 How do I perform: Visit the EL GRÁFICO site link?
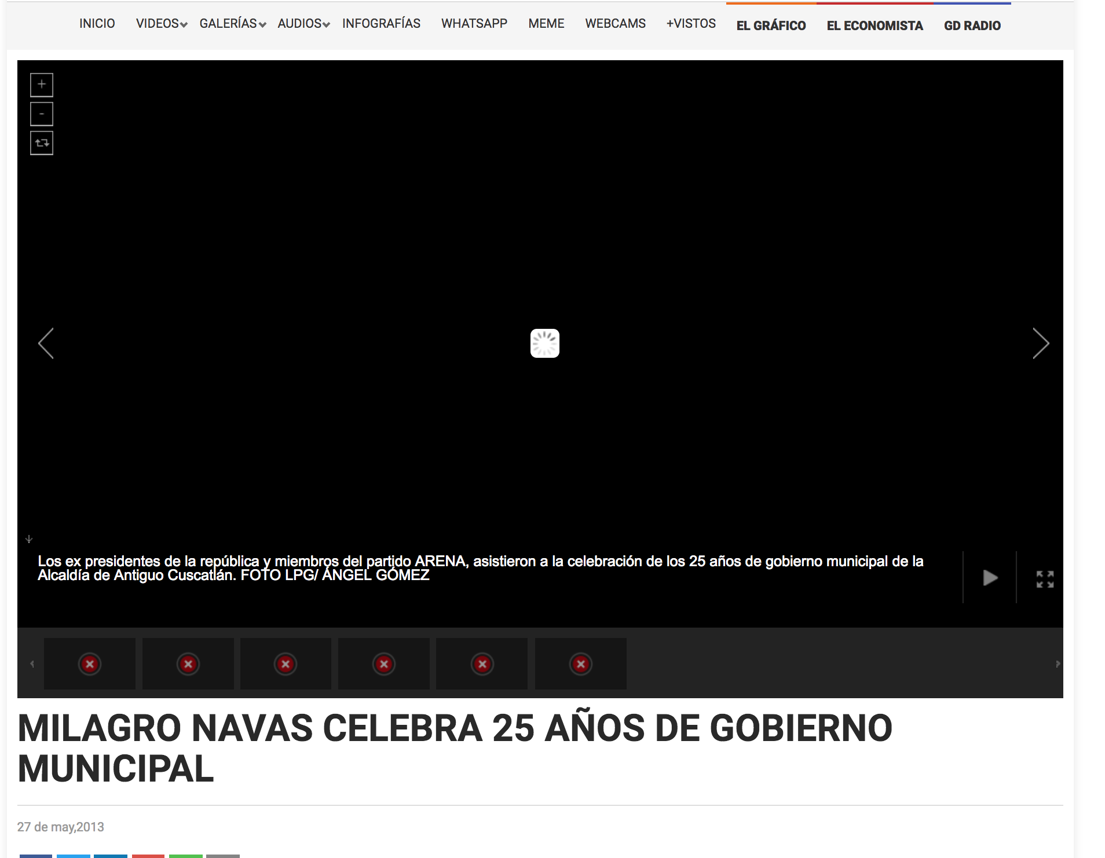pos(771,25)
